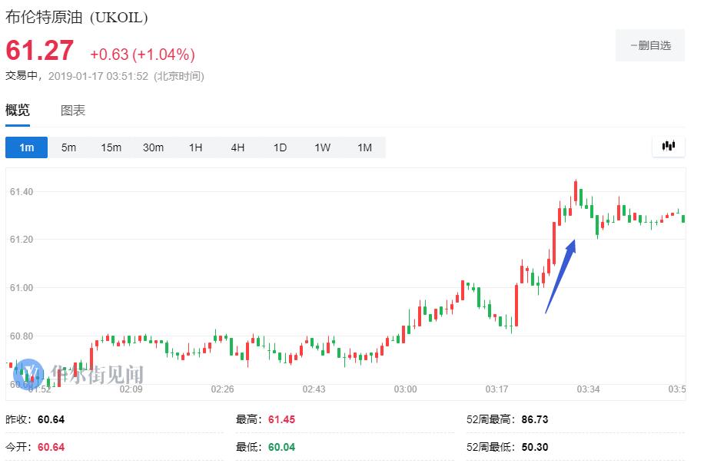Select the 1M monthly interval button
This screenshot has height=470, width=704.
[364, 147]
